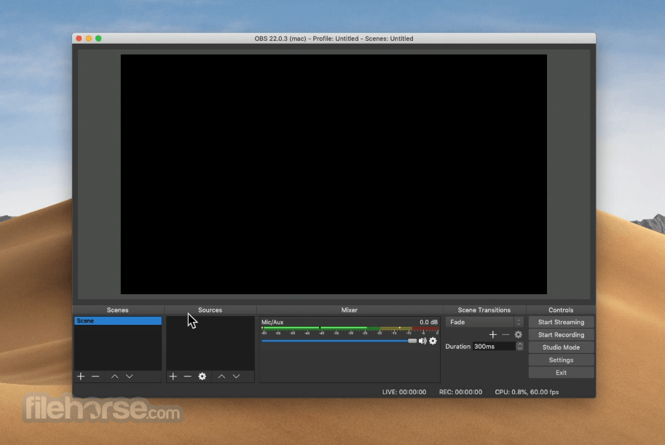Click the 0.0 dB volume value

pos(428,322)
